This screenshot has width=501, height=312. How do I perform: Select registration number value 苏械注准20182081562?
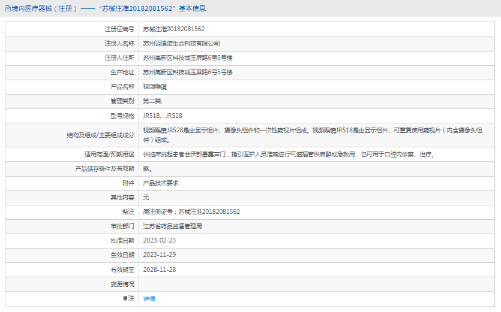coord(174,29)
